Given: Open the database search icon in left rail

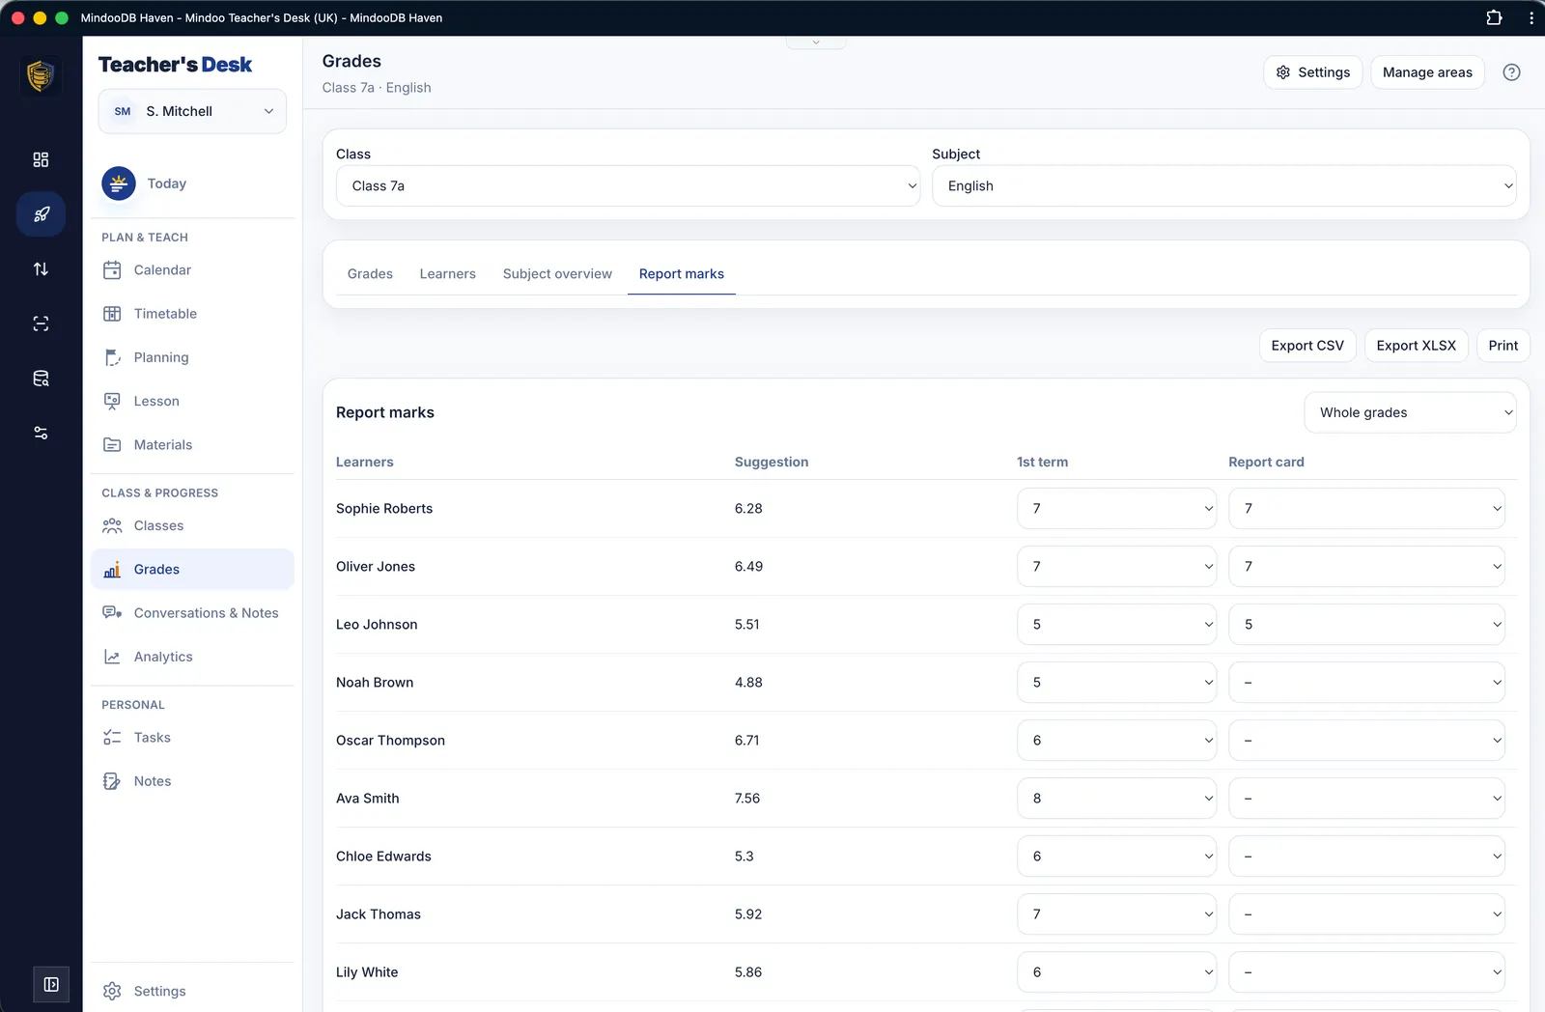Looking at the screenshot, I should 41,379.
